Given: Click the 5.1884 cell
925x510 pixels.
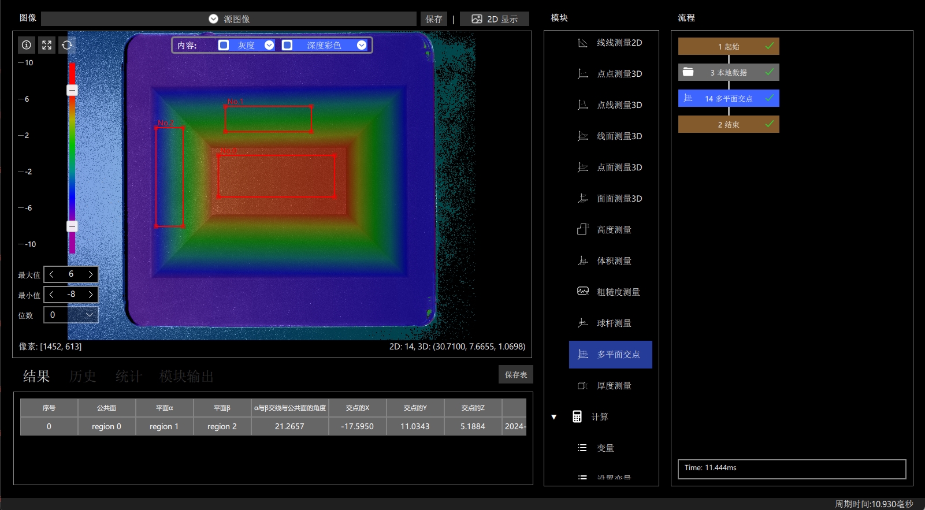Looking at the screenshot, I should tap(473, 426).
